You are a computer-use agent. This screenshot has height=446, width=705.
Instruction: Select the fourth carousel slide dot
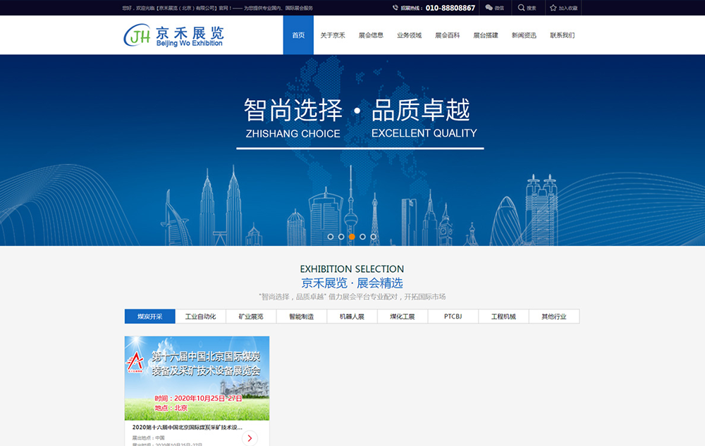coord(362,237)
